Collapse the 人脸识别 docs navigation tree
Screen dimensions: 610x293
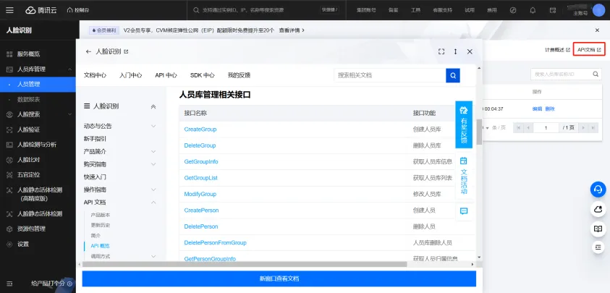click(153, 106)
